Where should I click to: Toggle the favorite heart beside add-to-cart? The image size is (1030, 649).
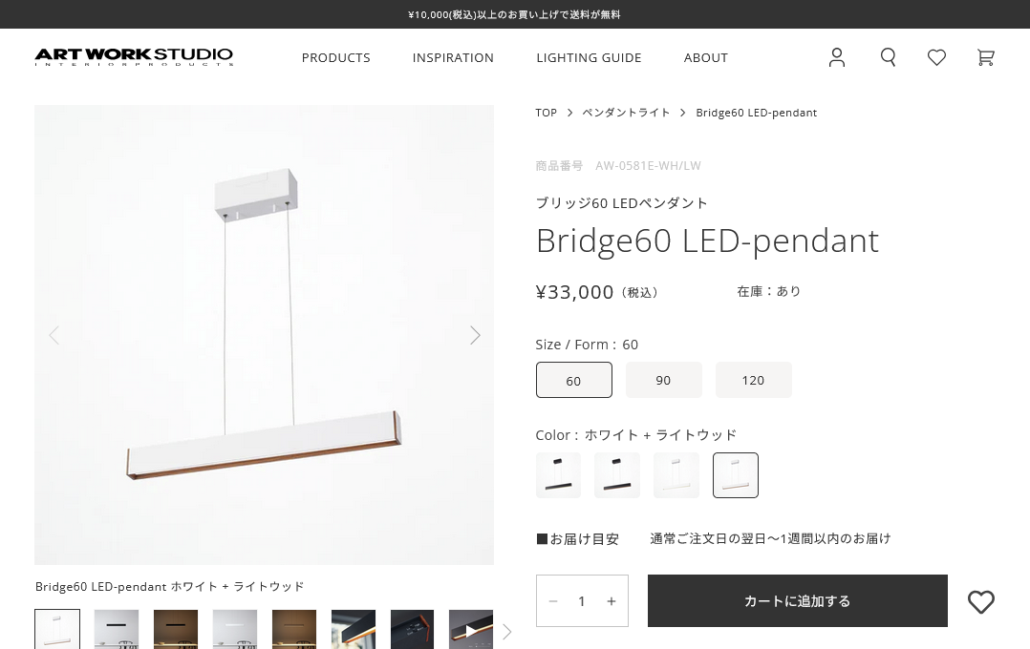(981, 602)
